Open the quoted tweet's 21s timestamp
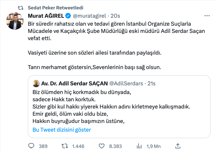Screen dimensions: 216x153 tap(151, 84)
